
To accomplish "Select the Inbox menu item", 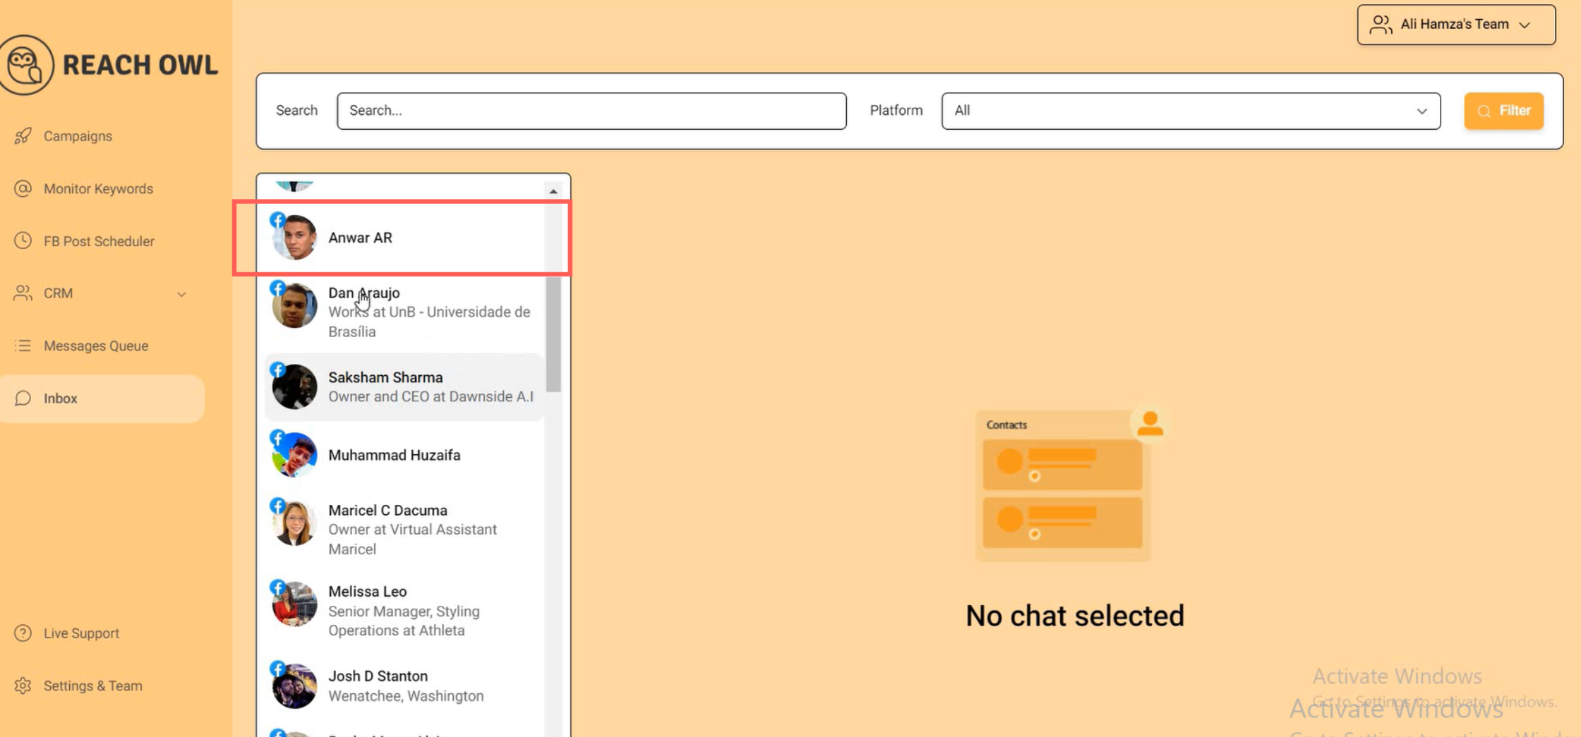I will point(102,398).
